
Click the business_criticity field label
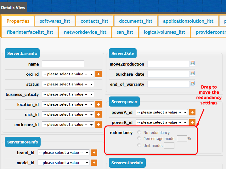coord(22,94)
